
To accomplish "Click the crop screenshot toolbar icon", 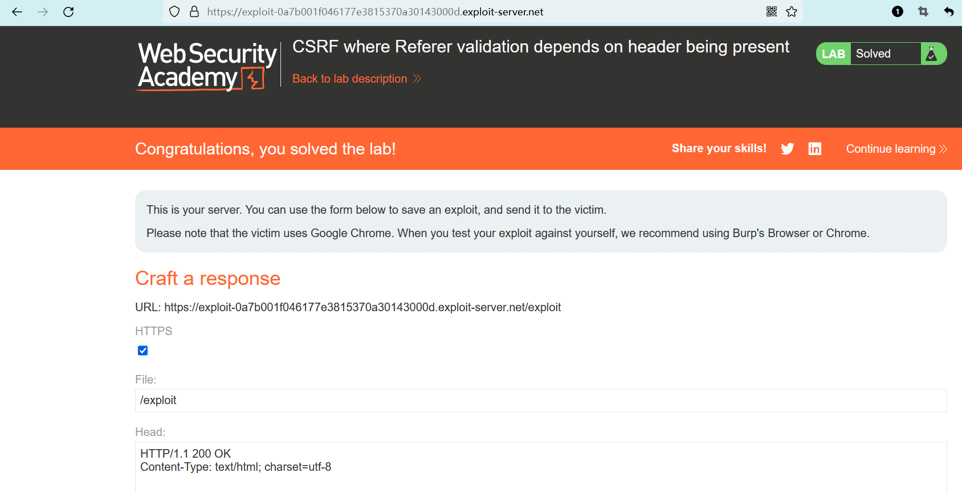I will click(x=923, y=12).
